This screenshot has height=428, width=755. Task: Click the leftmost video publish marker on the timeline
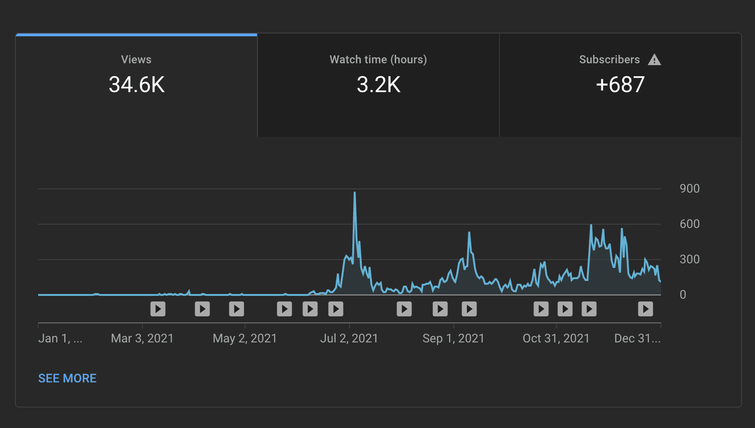click(x=158, y=308)
